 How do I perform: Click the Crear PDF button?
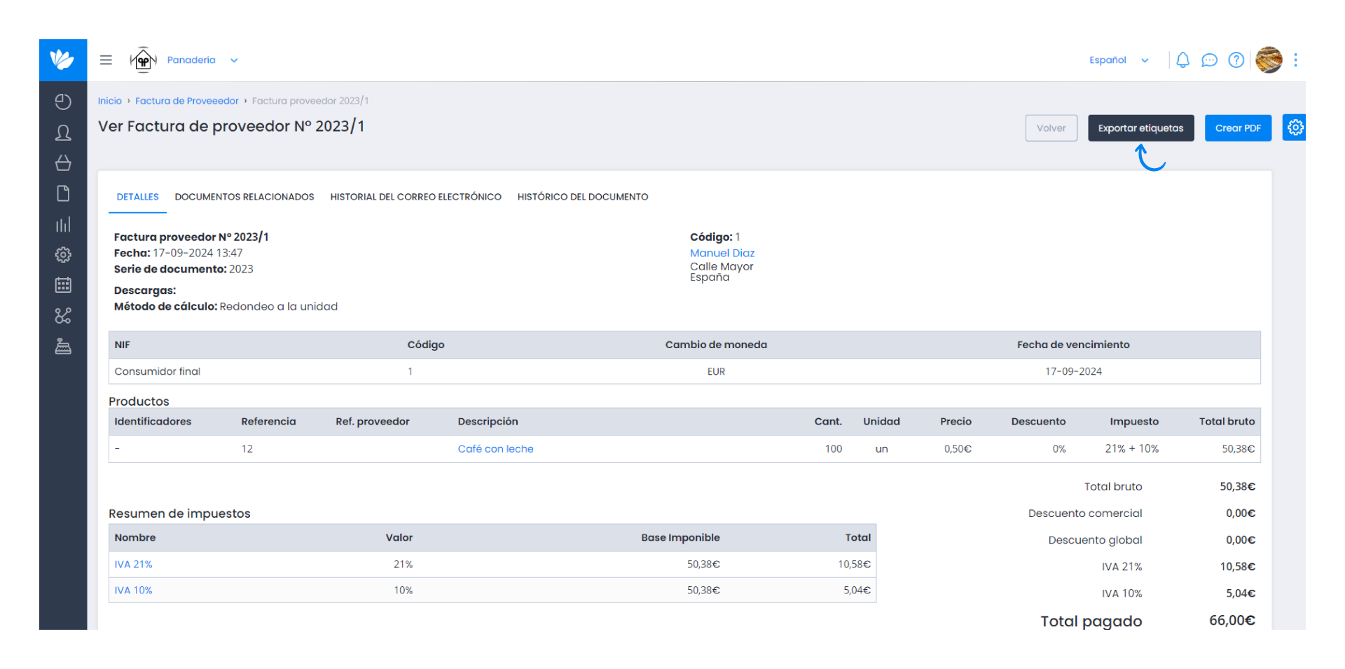[1238, 128]
